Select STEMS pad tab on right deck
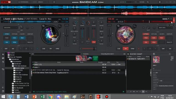Screen dimensions: 176x99 pos(146,34)
